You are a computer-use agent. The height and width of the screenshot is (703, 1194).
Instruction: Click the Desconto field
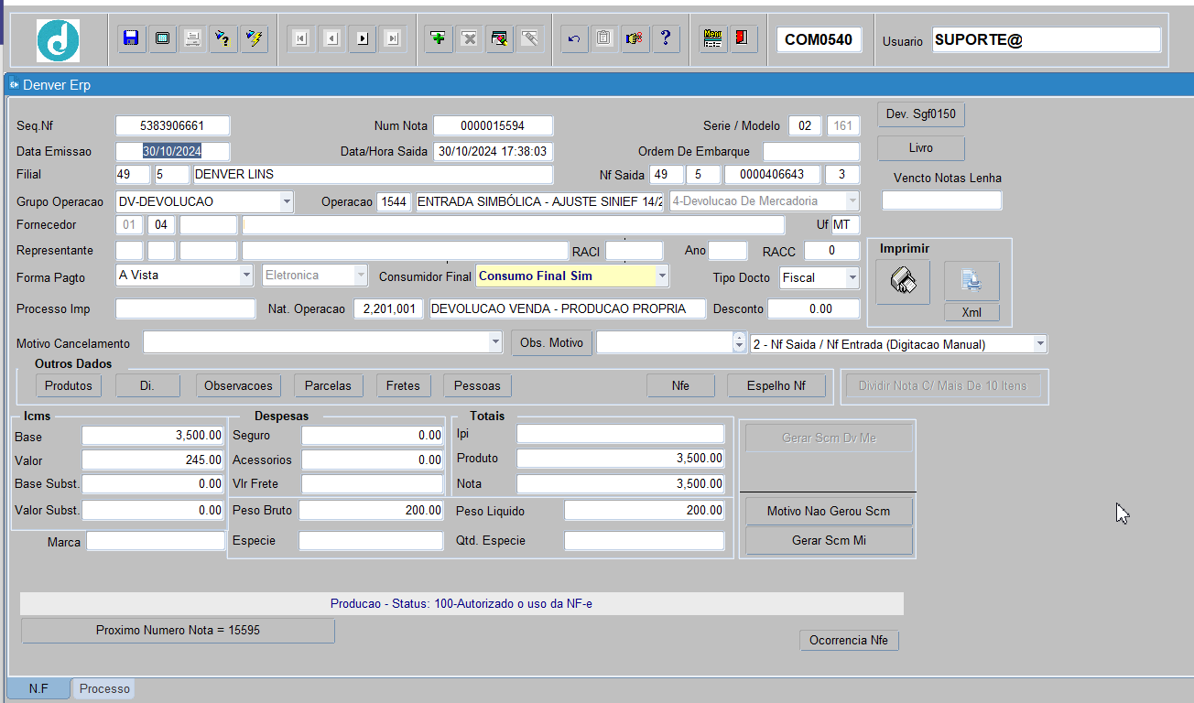point(813,308)
